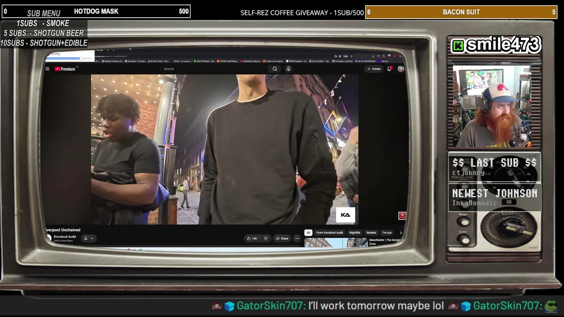
Task: Dislike the Liverpool Unchained video
Action: [265, 239]
